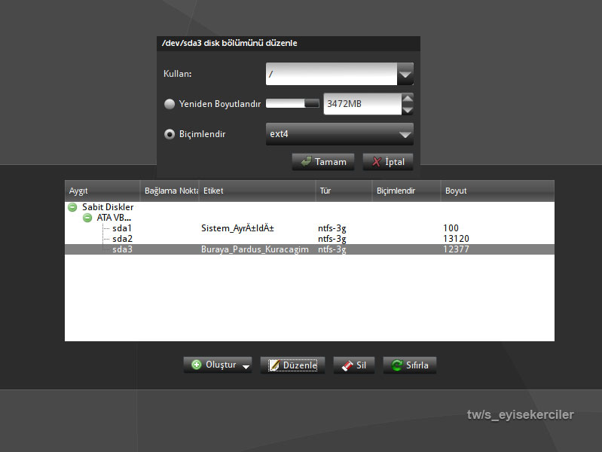The height and width of the screenshot is (452, 602).
Task: Click the ntfs-3g type of sda1
Action: click(x=332, y=228)
